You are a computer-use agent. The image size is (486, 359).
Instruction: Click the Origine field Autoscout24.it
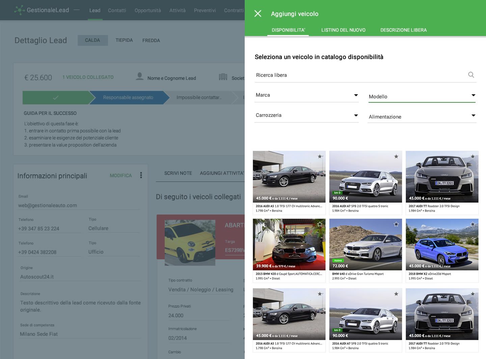click(x=81, y=277)
